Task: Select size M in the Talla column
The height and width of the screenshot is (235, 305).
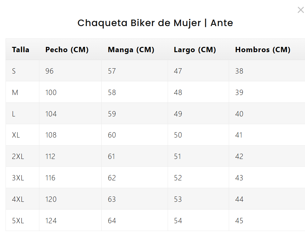Action: click(15, 92)
